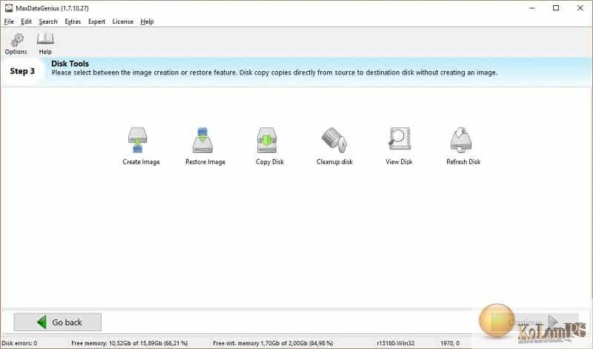This screenshot has height=349, width=593.
Task: Open the Search menu
Action: (48, 21)
